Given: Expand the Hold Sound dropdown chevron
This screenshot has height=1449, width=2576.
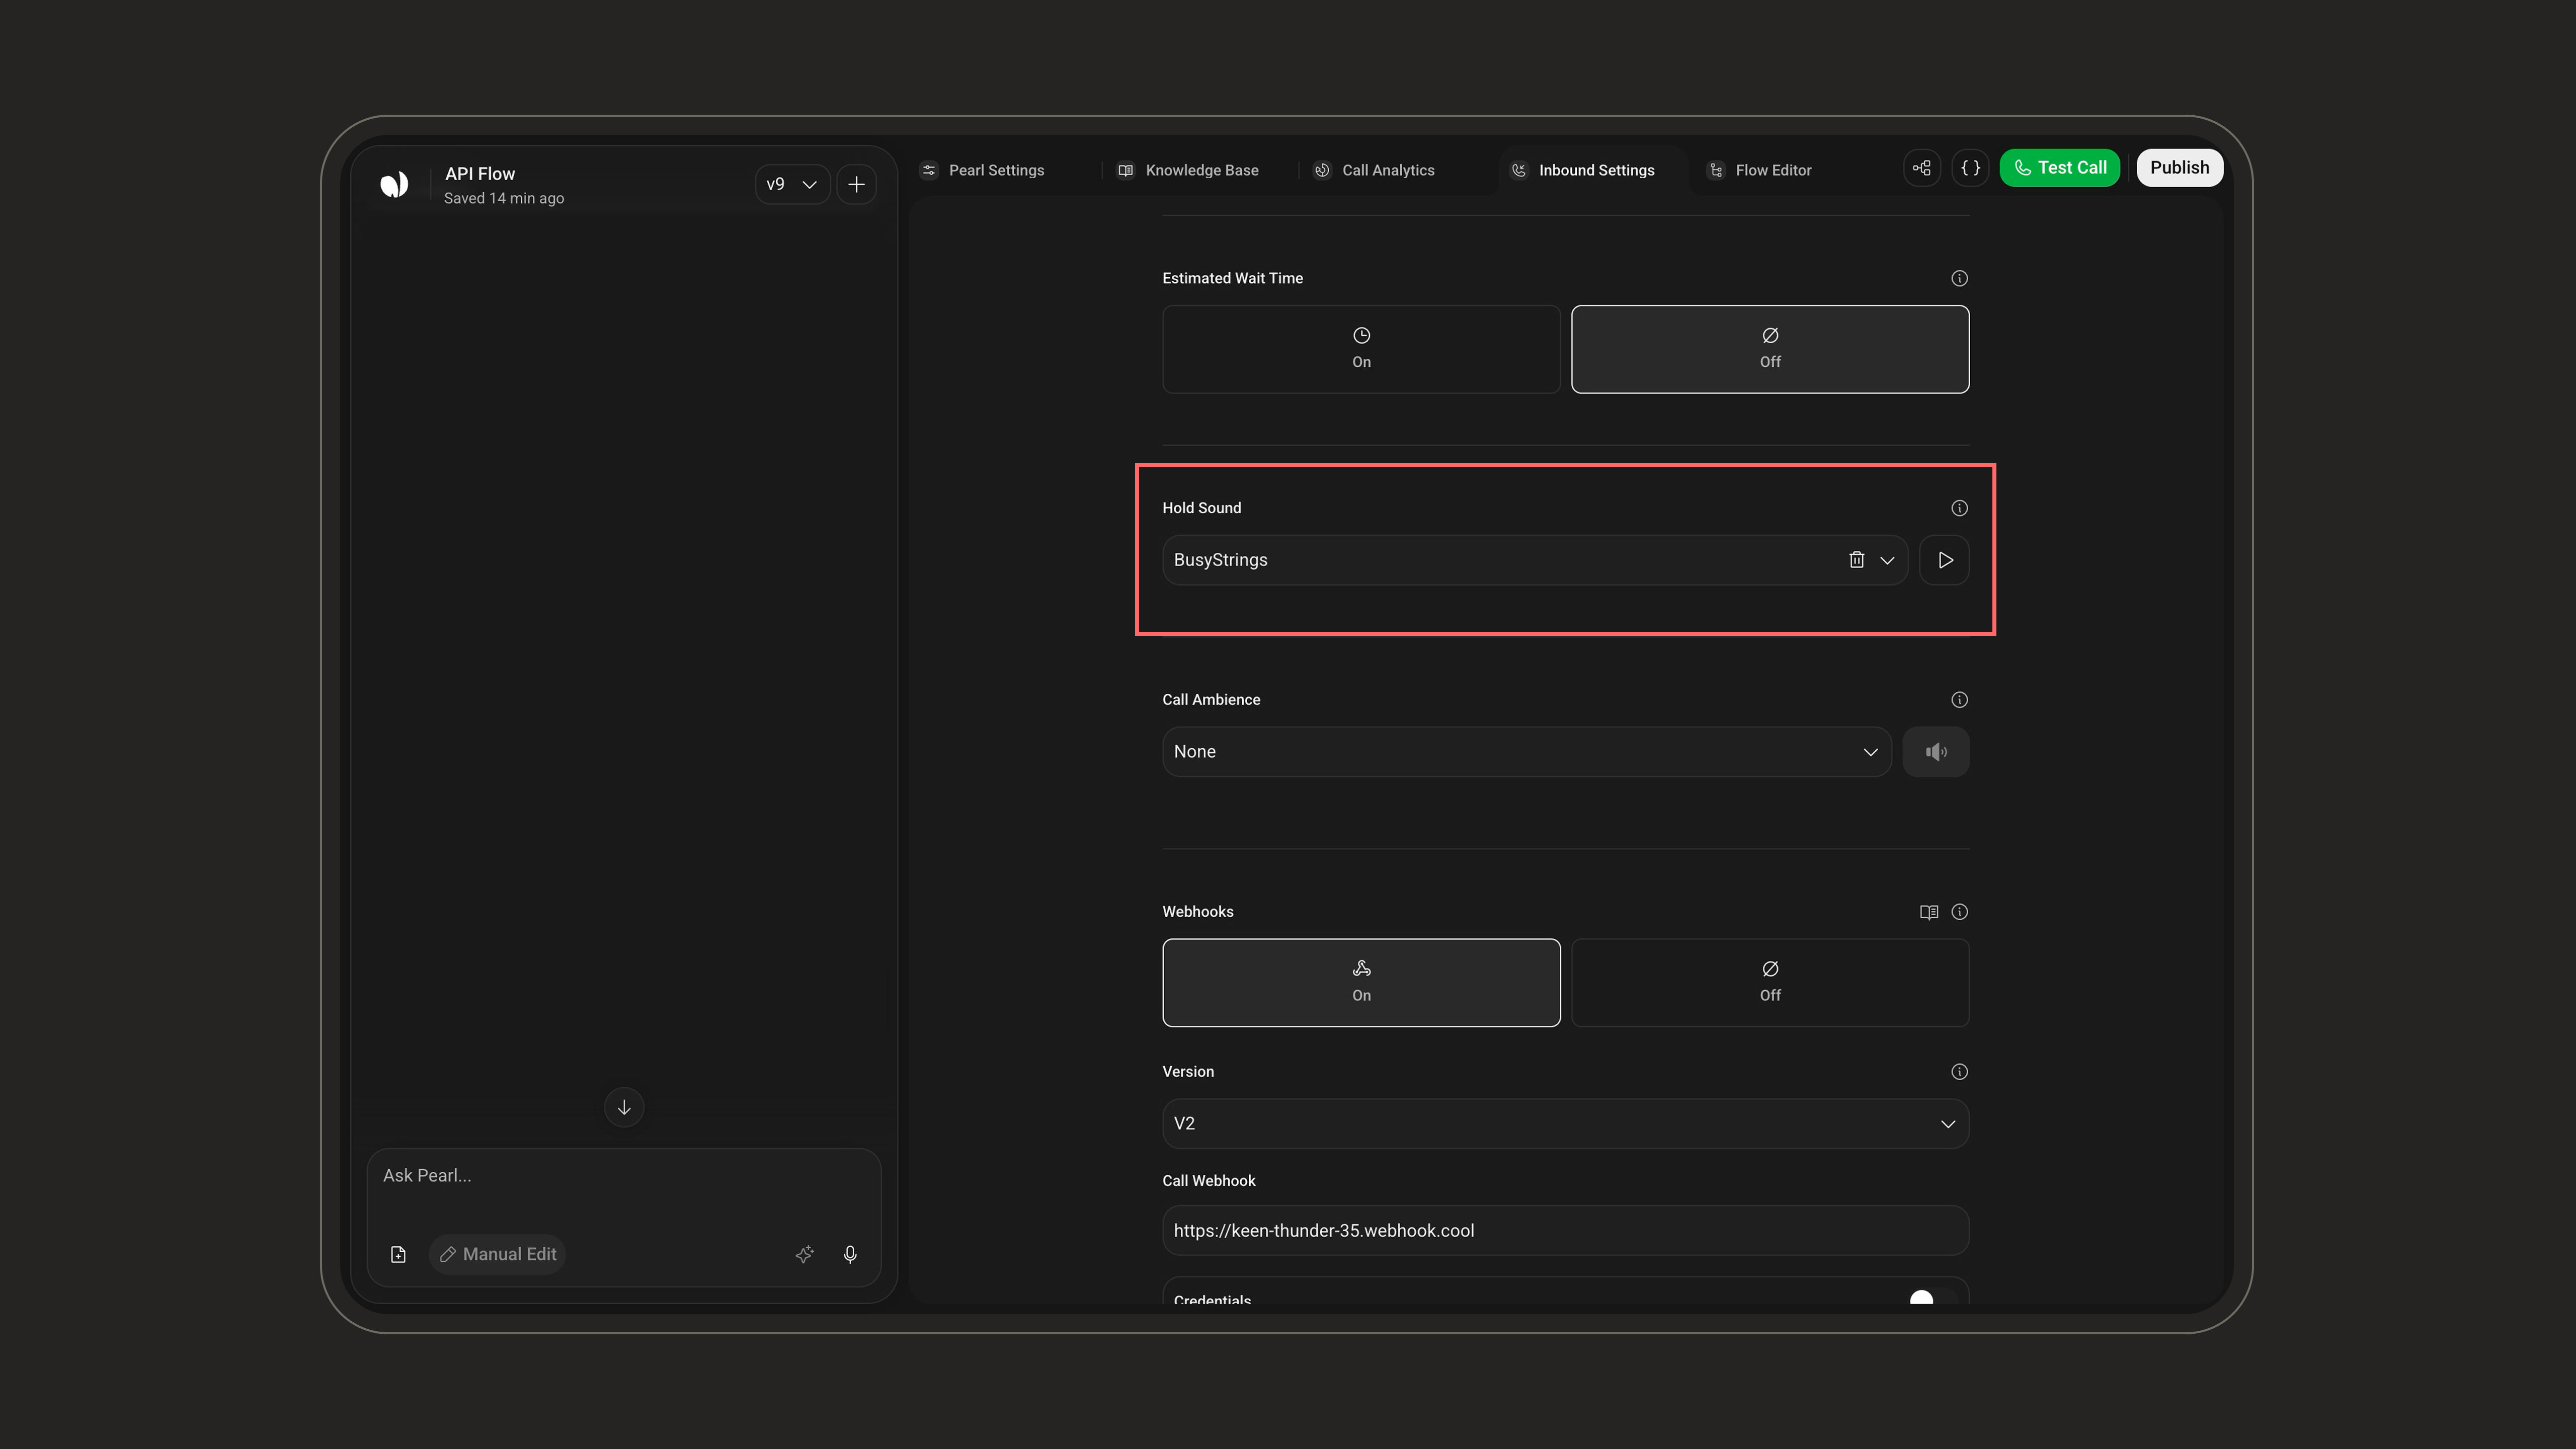Looking at the screenshot, I should (x=1887, y=560).
